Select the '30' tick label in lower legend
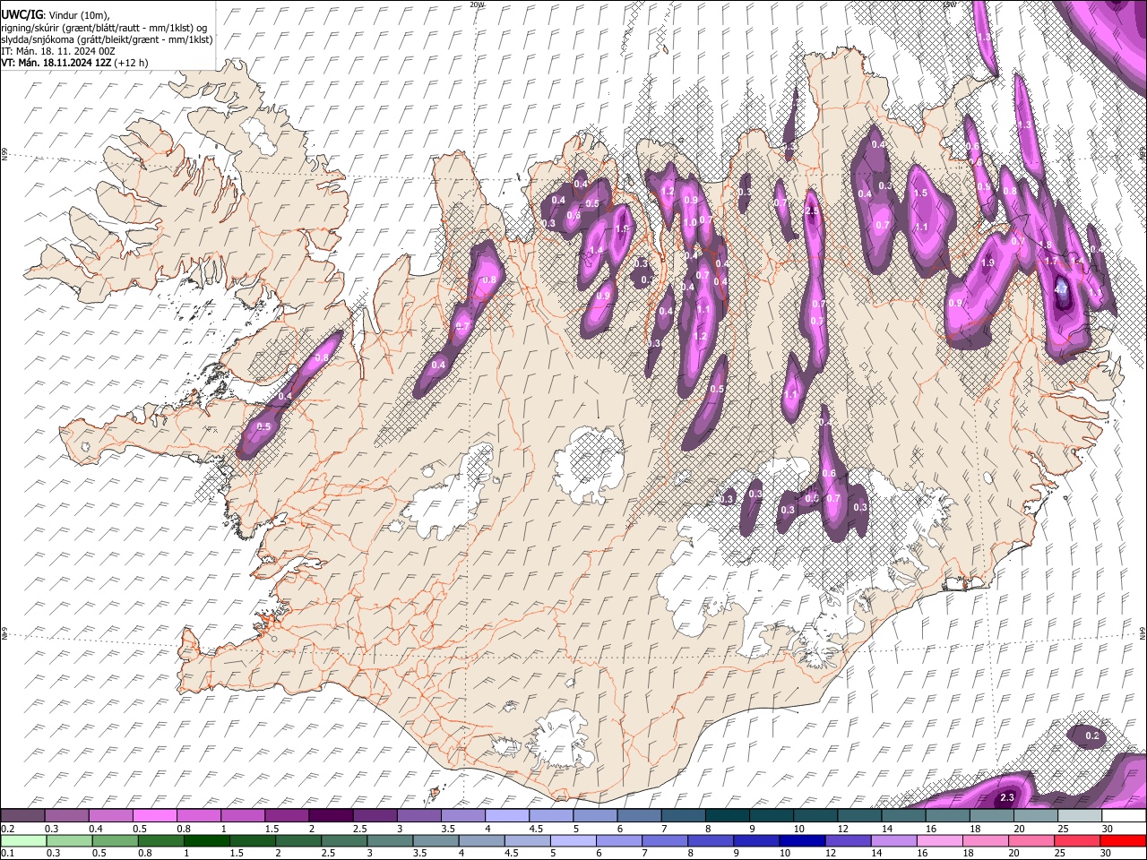This screenshot has width=1147, height=860. 1108,853
